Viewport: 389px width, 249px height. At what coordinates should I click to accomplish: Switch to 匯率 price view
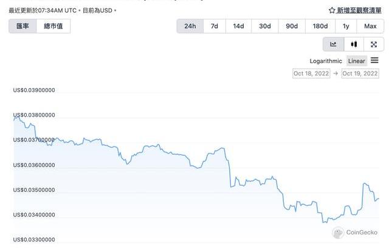pyautogui.click(x=22, y=26)
